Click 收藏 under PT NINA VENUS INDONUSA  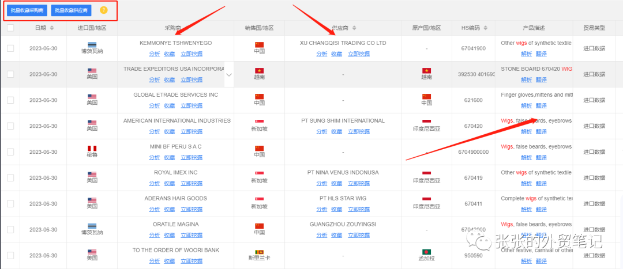(336, 183)
